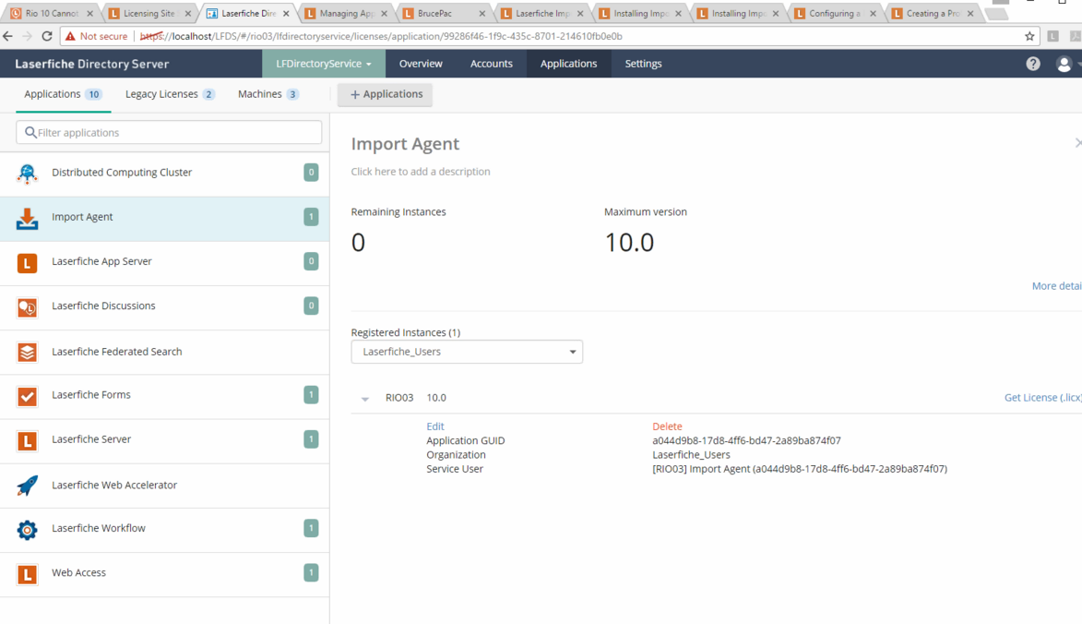This screenshot has width=1082, height=624.
Task: Close the BrucePac browser tab
Action: point(482,13)
